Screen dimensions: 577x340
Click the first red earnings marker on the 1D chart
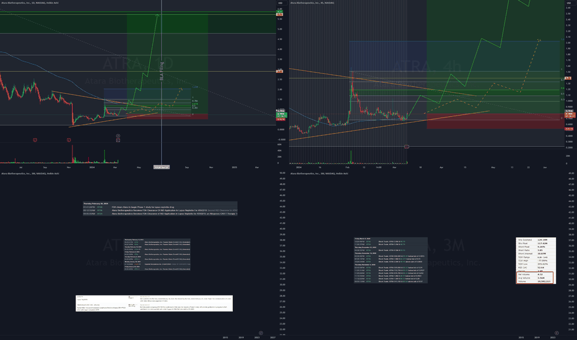35,140
